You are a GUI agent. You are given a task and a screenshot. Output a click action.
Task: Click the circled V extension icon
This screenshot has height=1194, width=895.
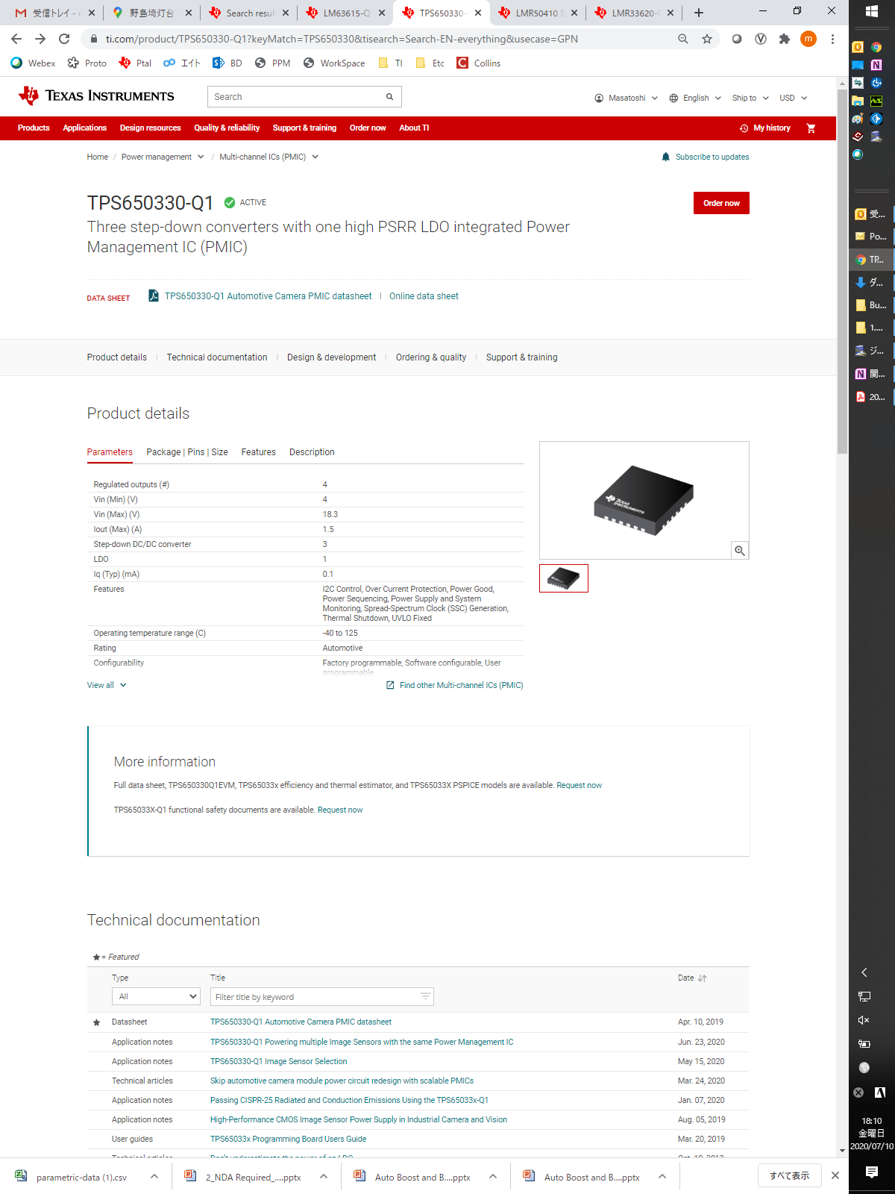(761, 39)
